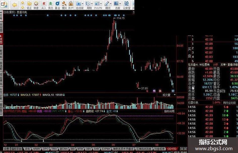
Task: Open the 模拟 simulation trading icon
Action: point(64,5)
